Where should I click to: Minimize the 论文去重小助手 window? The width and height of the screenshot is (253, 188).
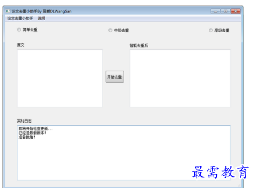(215, 12)
